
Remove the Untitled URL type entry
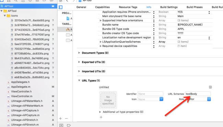click(210, 87)
